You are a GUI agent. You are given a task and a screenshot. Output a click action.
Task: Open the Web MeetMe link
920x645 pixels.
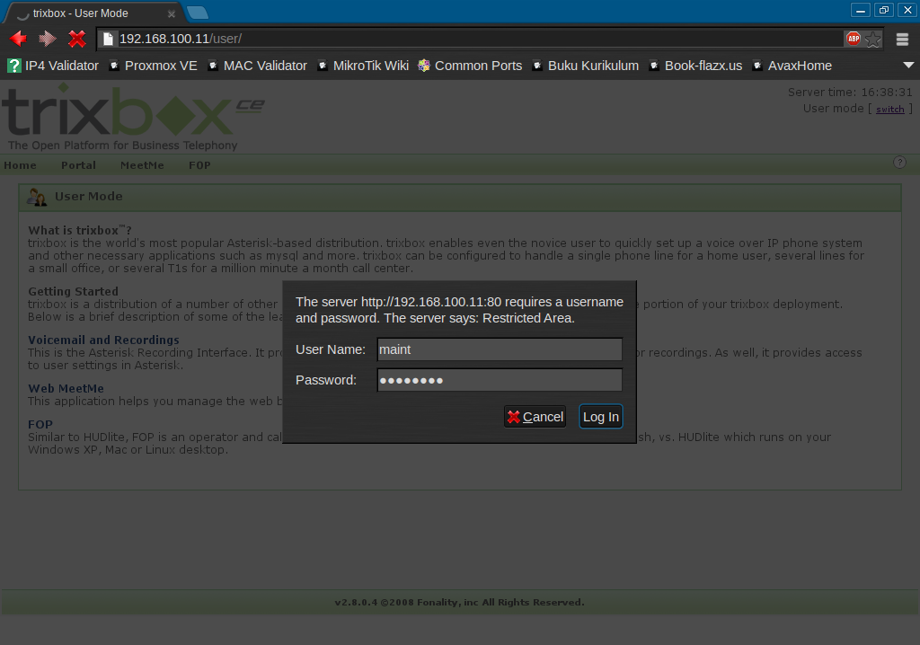(66, 388)
